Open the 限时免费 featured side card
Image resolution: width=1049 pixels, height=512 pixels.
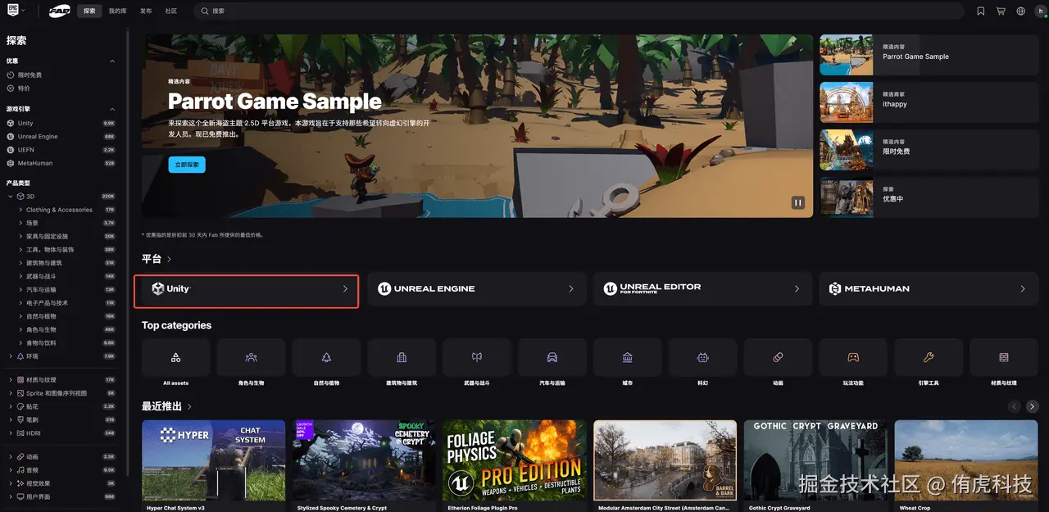(929, 150)
